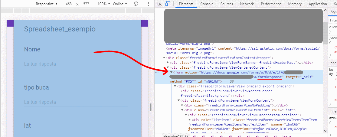Screen dimensions: 337x137
Task: Collapse the NumberedItemContainer div node
Action: (186, 115)
